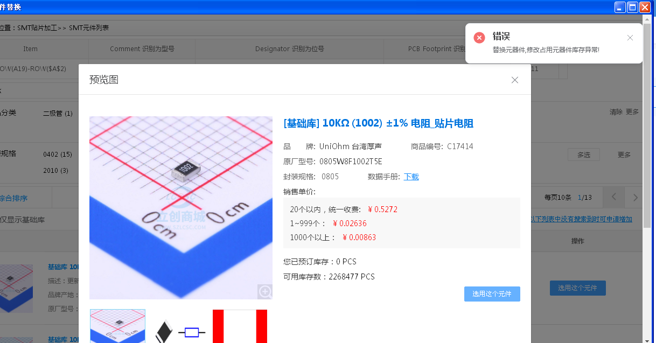
Task: Download the datasheet via 下载 link
Action: (411, 177)
